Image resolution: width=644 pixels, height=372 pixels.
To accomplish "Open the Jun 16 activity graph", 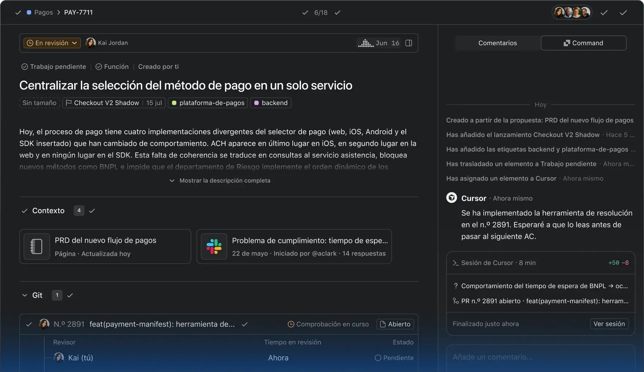I will click(379, 43).
